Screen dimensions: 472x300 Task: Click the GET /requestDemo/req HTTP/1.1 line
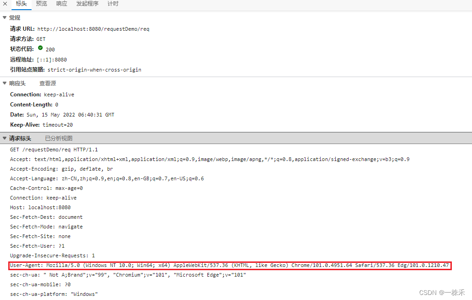click(54, 150)
